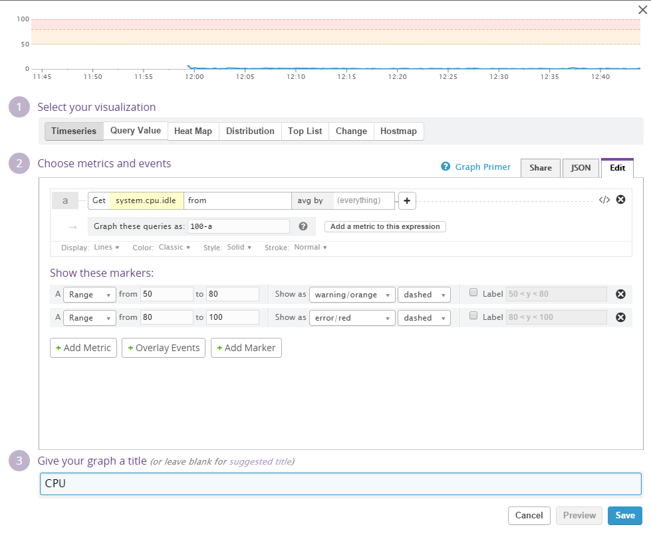
Task: Enable the Label checkbox for red marker
Action: coord(473,316)
